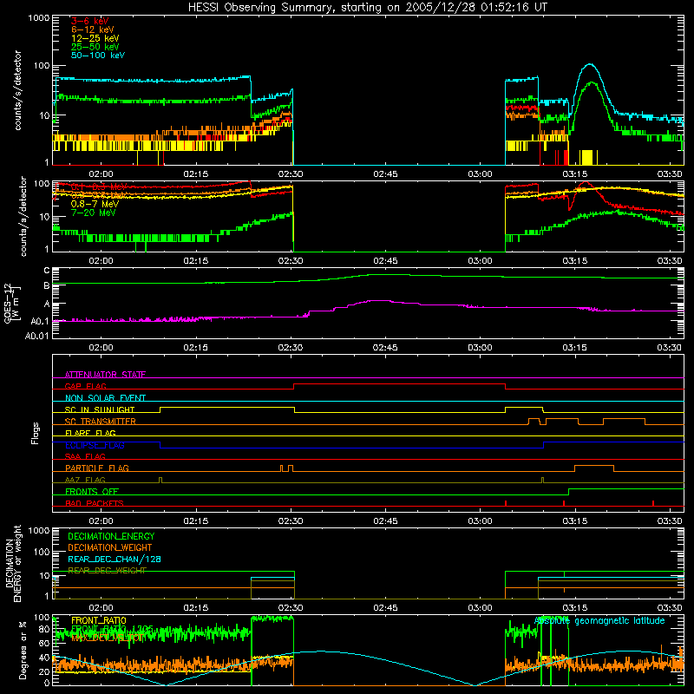This screenshot has height=694, width=694.
Task: Click the A0.01 tick label on GOES axis
Action: (x=36, y=337)
